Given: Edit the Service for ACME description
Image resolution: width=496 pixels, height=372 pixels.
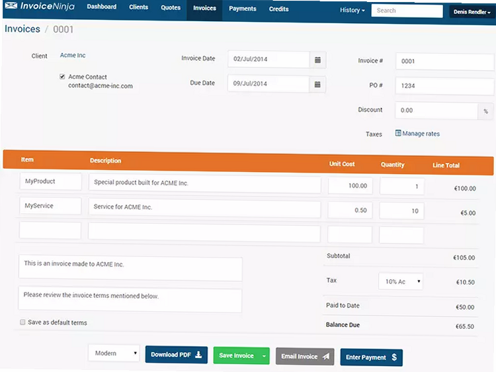Looking at the screenshot, I should pyautogui.click(x=204, y=208).
